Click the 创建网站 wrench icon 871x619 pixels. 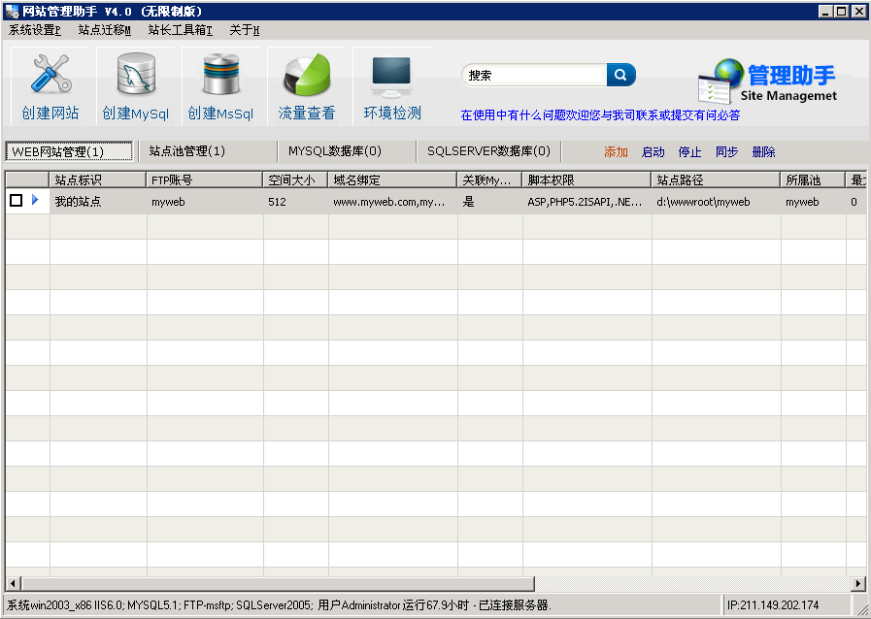[50, 76]
